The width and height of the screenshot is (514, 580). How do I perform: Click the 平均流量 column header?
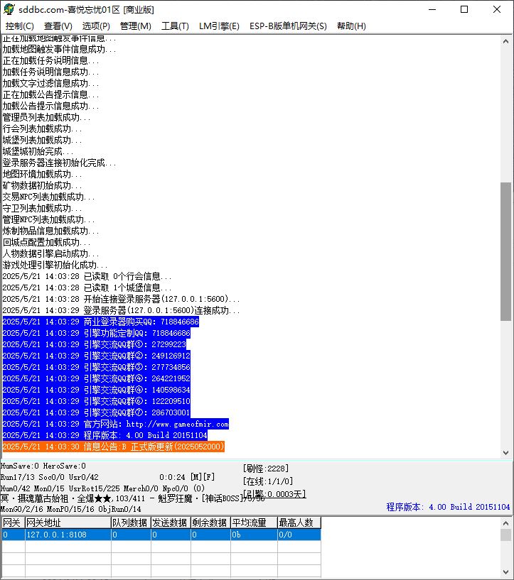click(x=254, y=522)
